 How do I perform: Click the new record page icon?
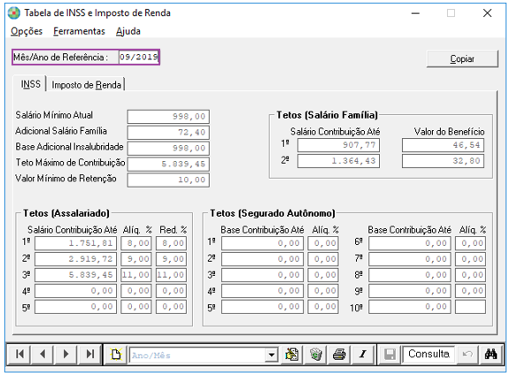116,354
